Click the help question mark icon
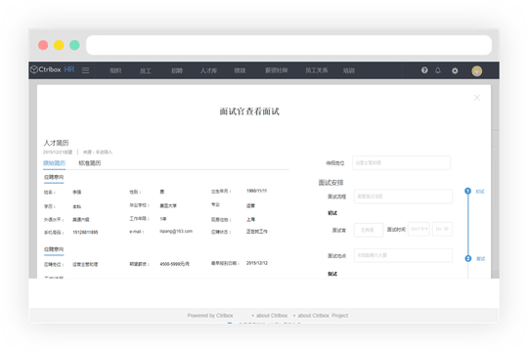 [424, 70]
